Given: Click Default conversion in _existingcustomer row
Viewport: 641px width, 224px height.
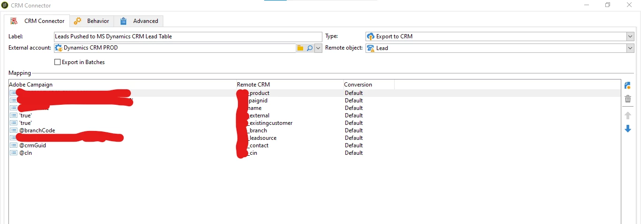Looking at the screenshot, I should point(354,123).
